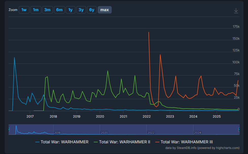Set chart zoom to 3m

[47, 10]
